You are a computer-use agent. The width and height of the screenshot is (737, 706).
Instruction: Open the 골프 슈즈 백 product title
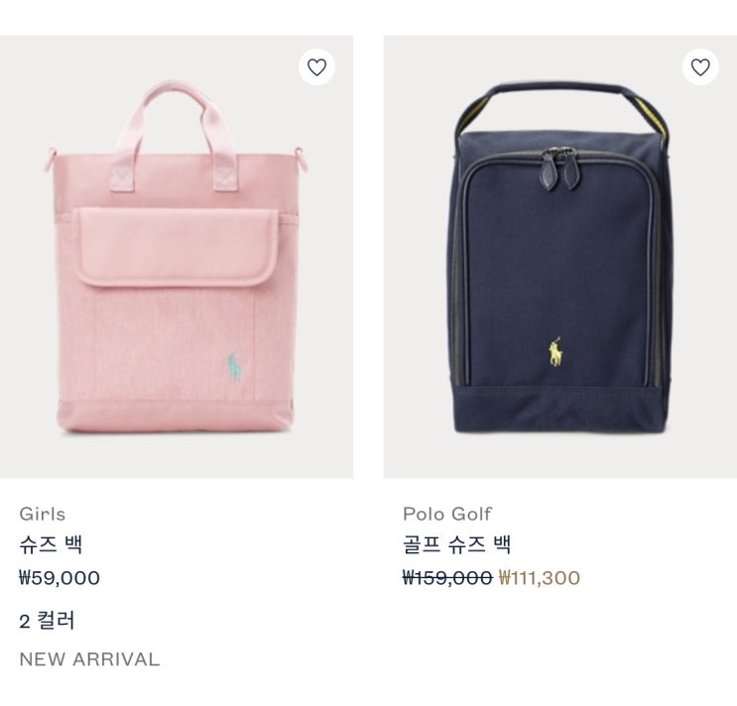457,544
